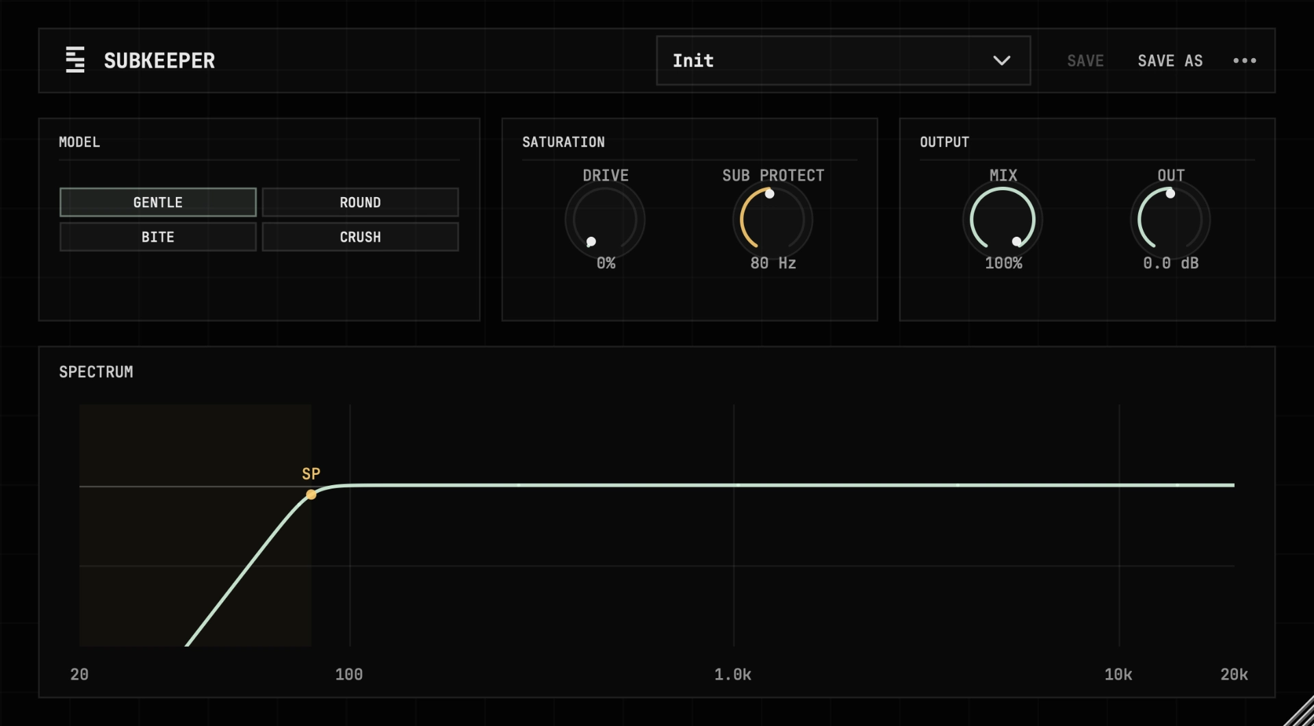Click the 10k frequency axis label
Viewport: 1314px width, 726px height.
pos(1118,675)
